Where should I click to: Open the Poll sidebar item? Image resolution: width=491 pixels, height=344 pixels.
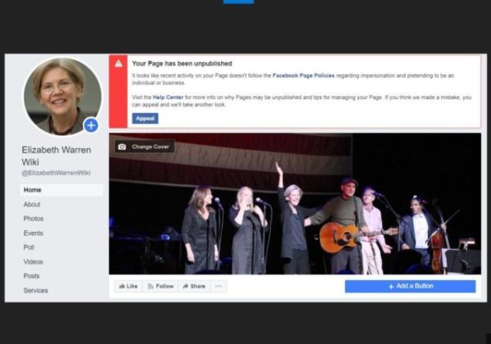(x=29, y=247)
